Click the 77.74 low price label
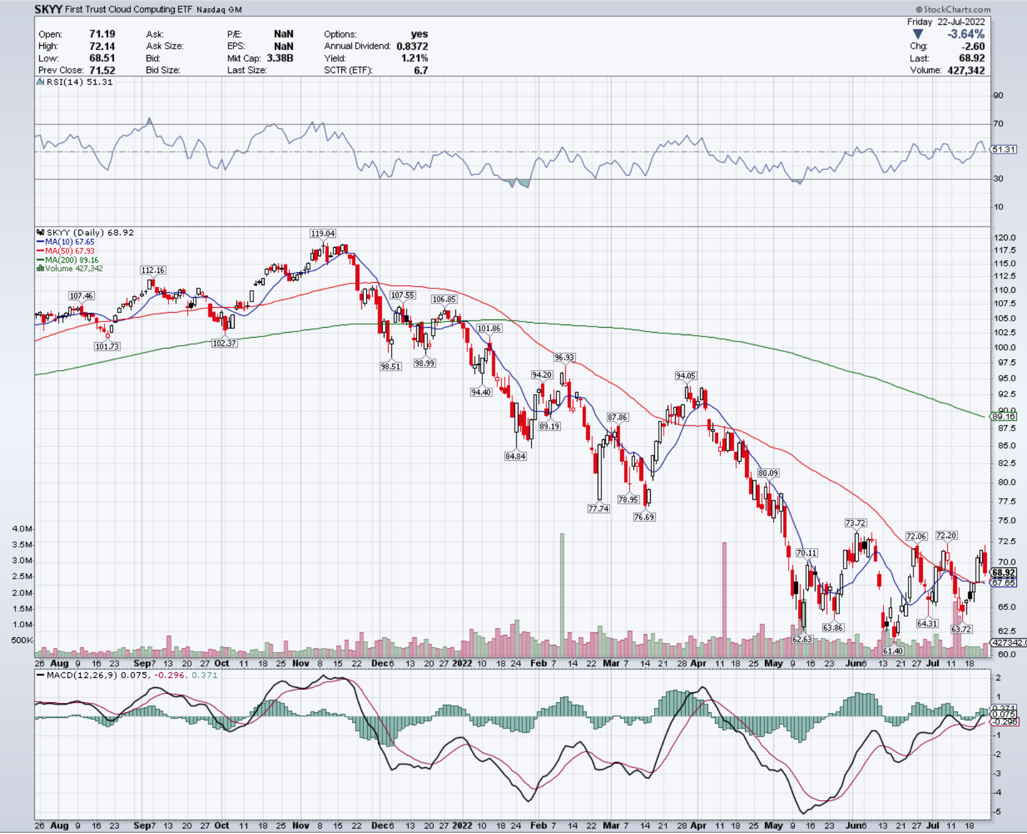1027x834 pixels. tap(598, 509)
